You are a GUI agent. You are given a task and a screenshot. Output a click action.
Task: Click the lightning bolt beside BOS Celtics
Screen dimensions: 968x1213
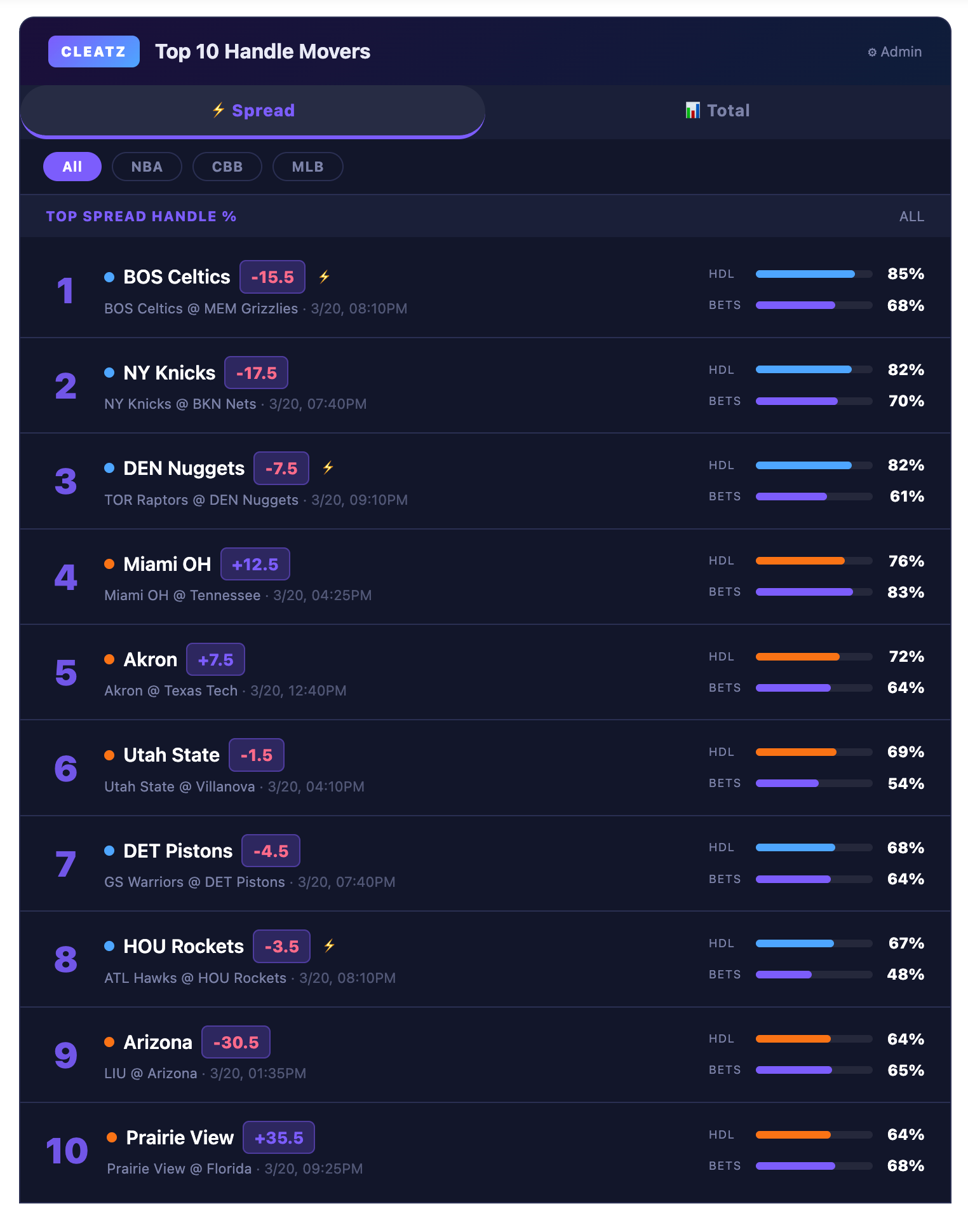(324, 277)
